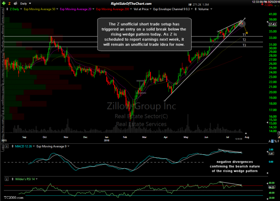Viewport: 280px width, 201px height.
Task: Click the reorder arrows beside Volume
Action: pos(196,9)
